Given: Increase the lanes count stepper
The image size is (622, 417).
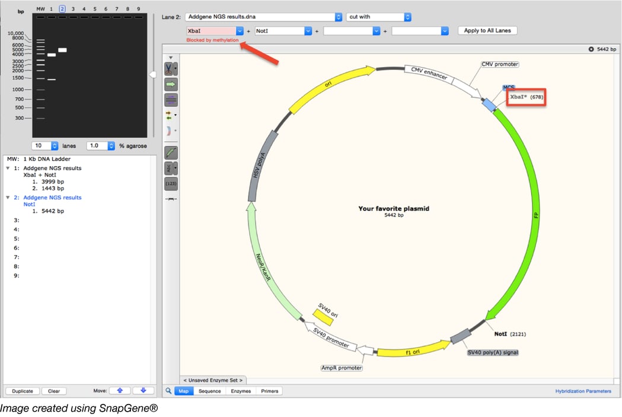Looking at the screenshot, I should (53, 145).
